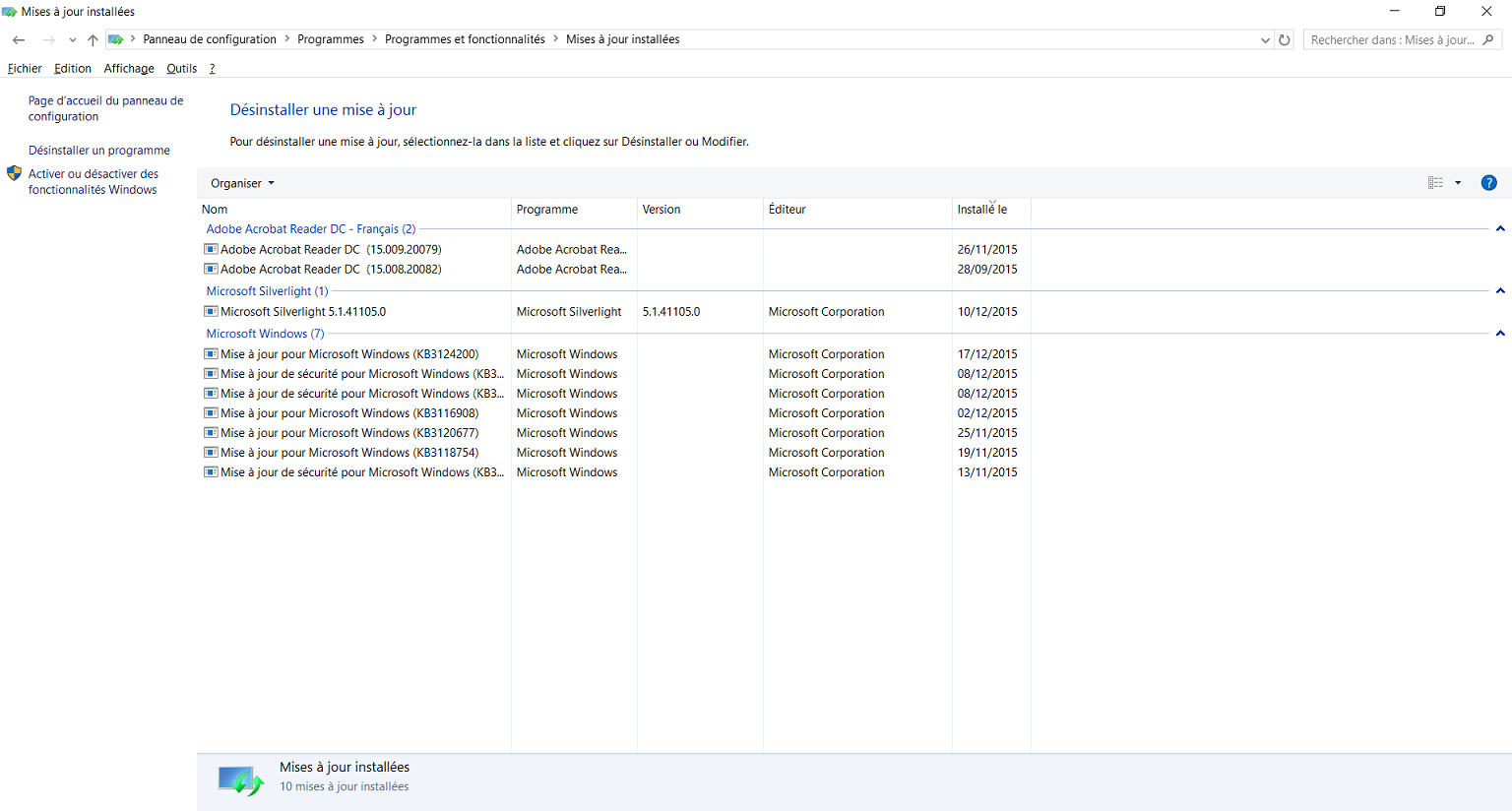The height and width of the screenshot is (811, 1512).
Task: Open the Affichage menu
Action: pos(129,68)
